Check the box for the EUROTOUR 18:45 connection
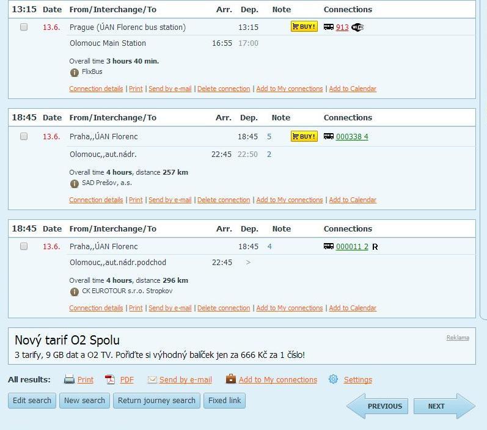Viewport: 487px width, 430px height. [x=24, y=246]
